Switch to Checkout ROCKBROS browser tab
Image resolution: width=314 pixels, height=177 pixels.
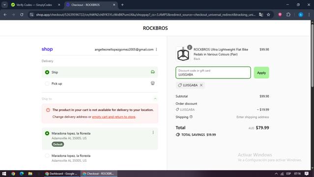click(x=86, y=5)
